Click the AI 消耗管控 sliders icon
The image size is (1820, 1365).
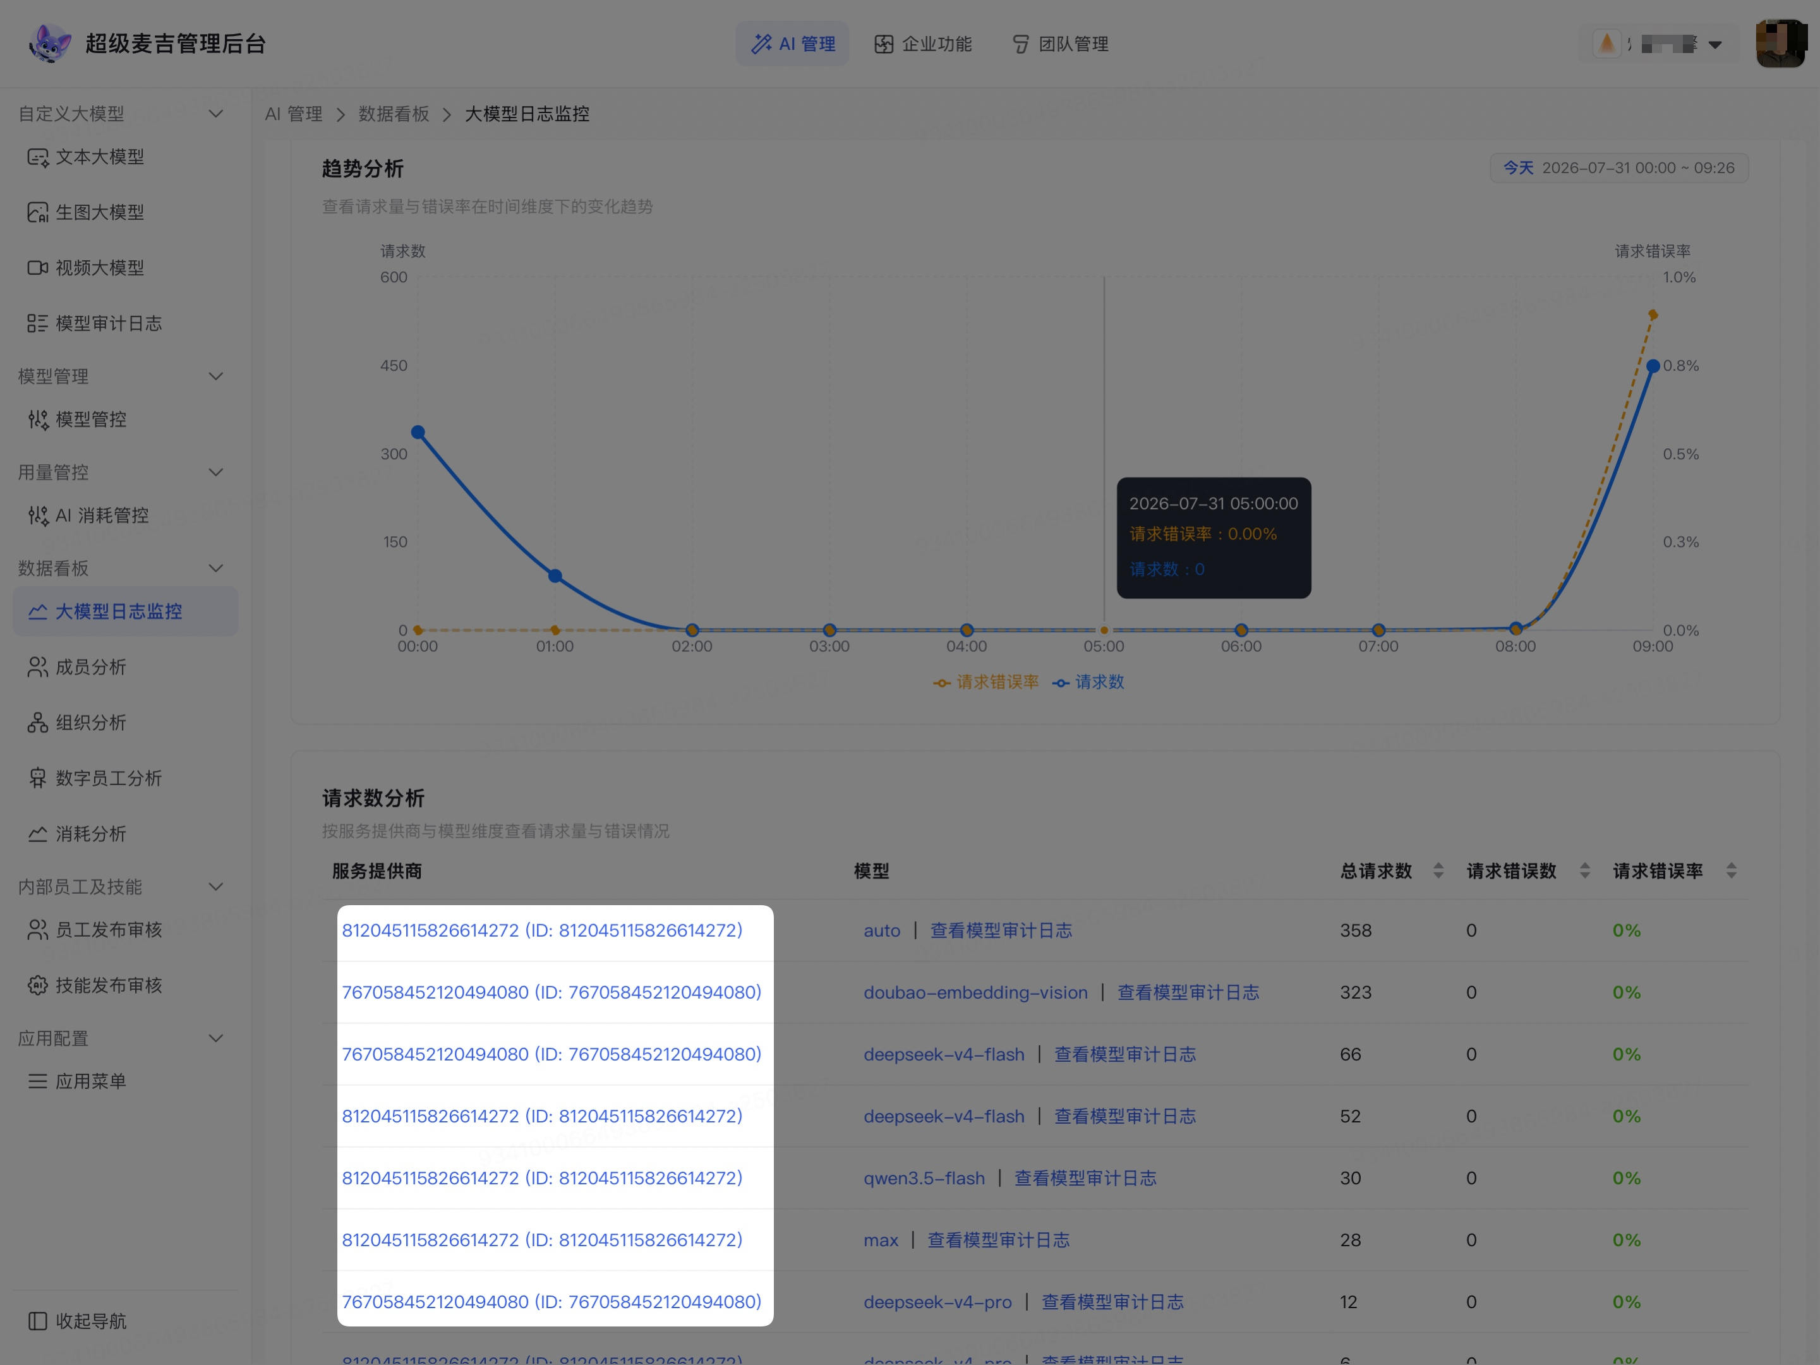[38, 516]
